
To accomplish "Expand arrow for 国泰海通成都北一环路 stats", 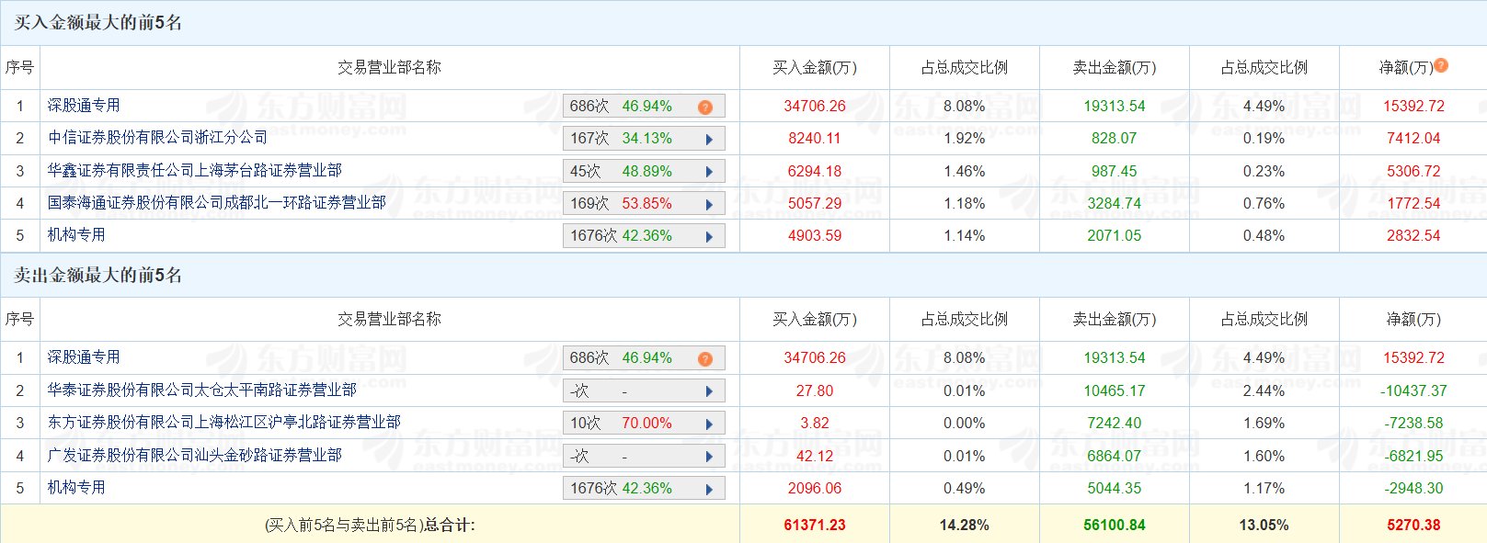I will (709, 204).
